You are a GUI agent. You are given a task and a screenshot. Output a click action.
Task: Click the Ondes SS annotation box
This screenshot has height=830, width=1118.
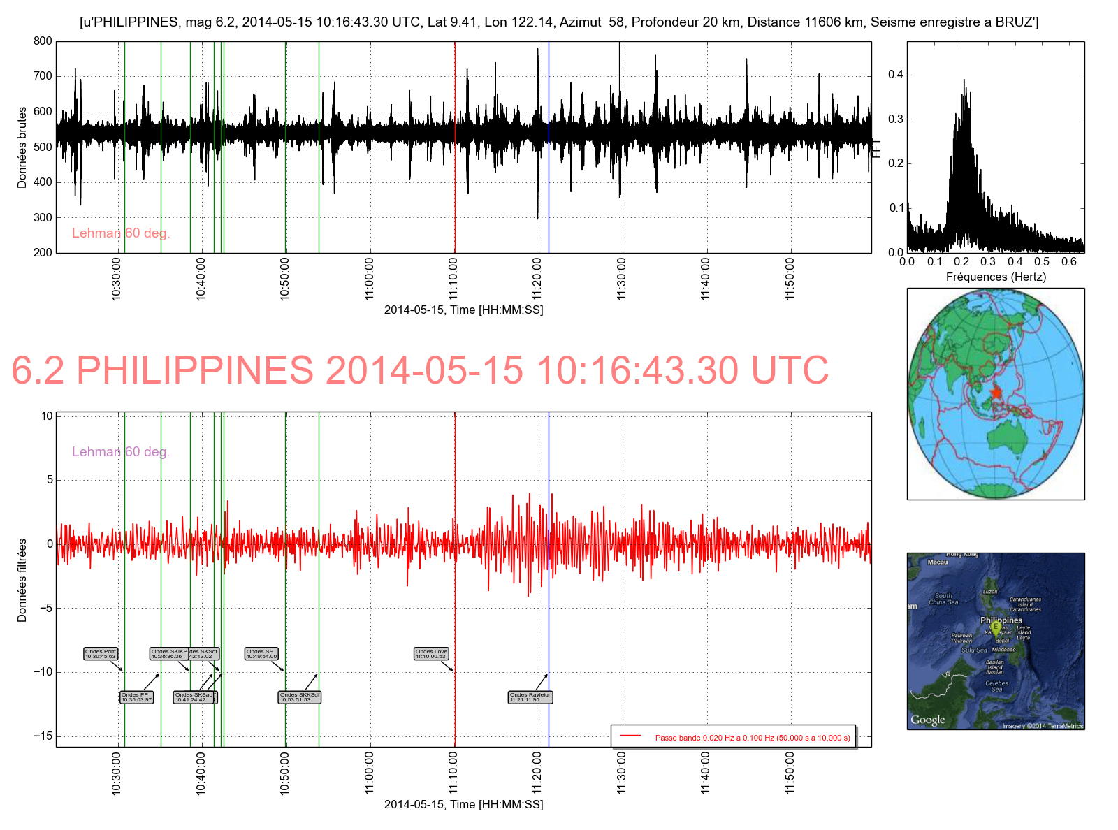(x=261, y=654)
